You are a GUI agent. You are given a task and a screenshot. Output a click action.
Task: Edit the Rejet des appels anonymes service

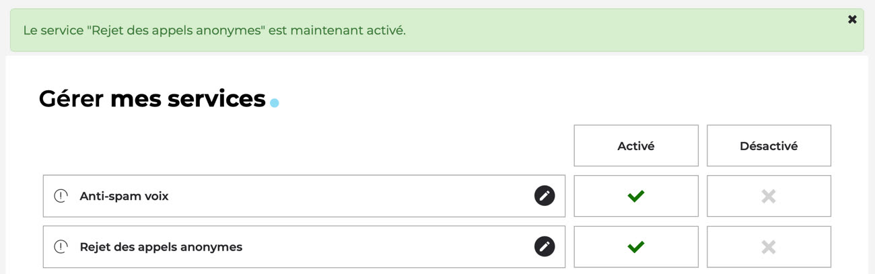[545, 246]
